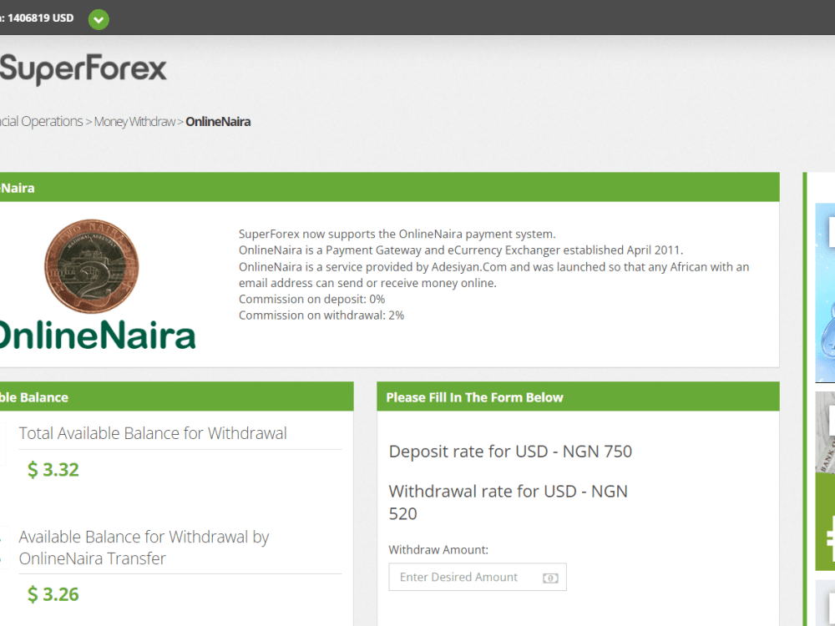
Task: Click the Deposit rate NGN 750 text
Action: [510, 452]
